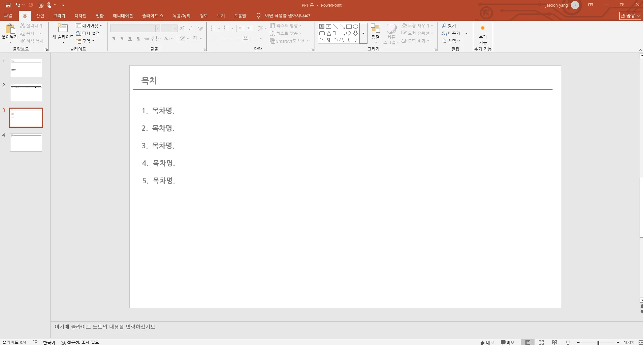
Task: Select slide 2 thumbnail
Action: 26,93
